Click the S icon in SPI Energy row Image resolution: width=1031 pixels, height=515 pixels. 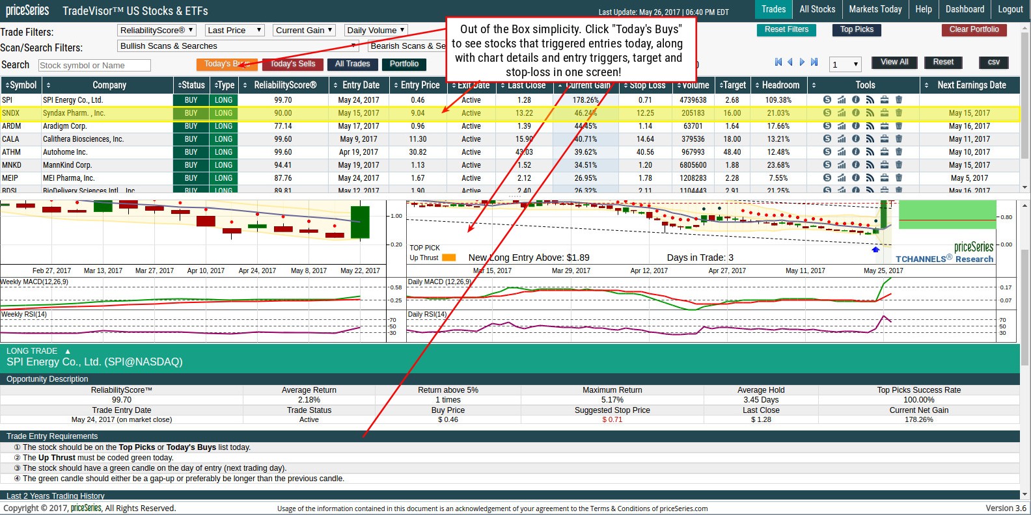[x=827, y=99]
